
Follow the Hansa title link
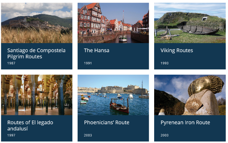point(97,50)
